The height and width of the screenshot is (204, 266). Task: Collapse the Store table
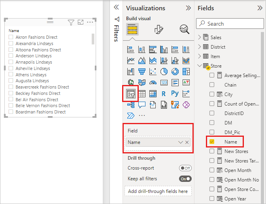coord(200,65)
